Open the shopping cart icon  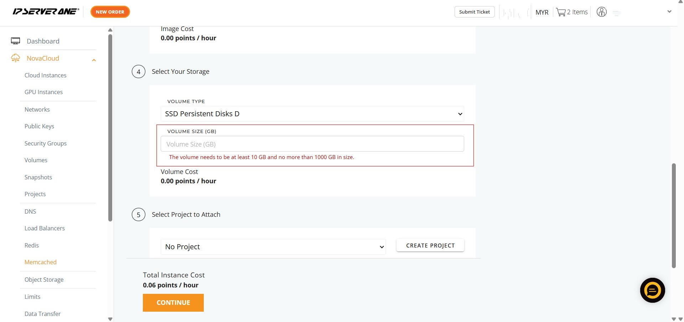[561, 12]
